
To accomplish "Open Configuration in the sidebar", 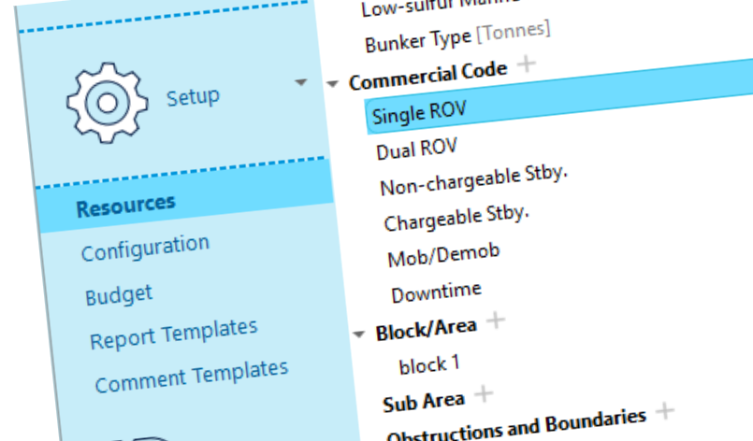I will [145, 249].
